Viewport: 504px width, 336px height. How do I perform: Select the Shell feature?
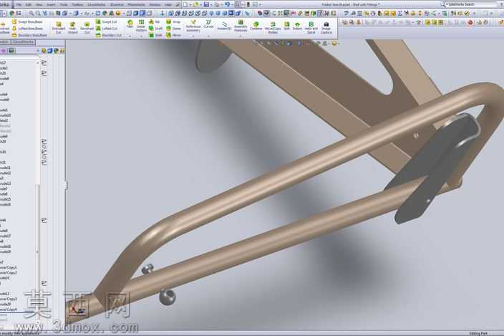click(x=155, y=35)
